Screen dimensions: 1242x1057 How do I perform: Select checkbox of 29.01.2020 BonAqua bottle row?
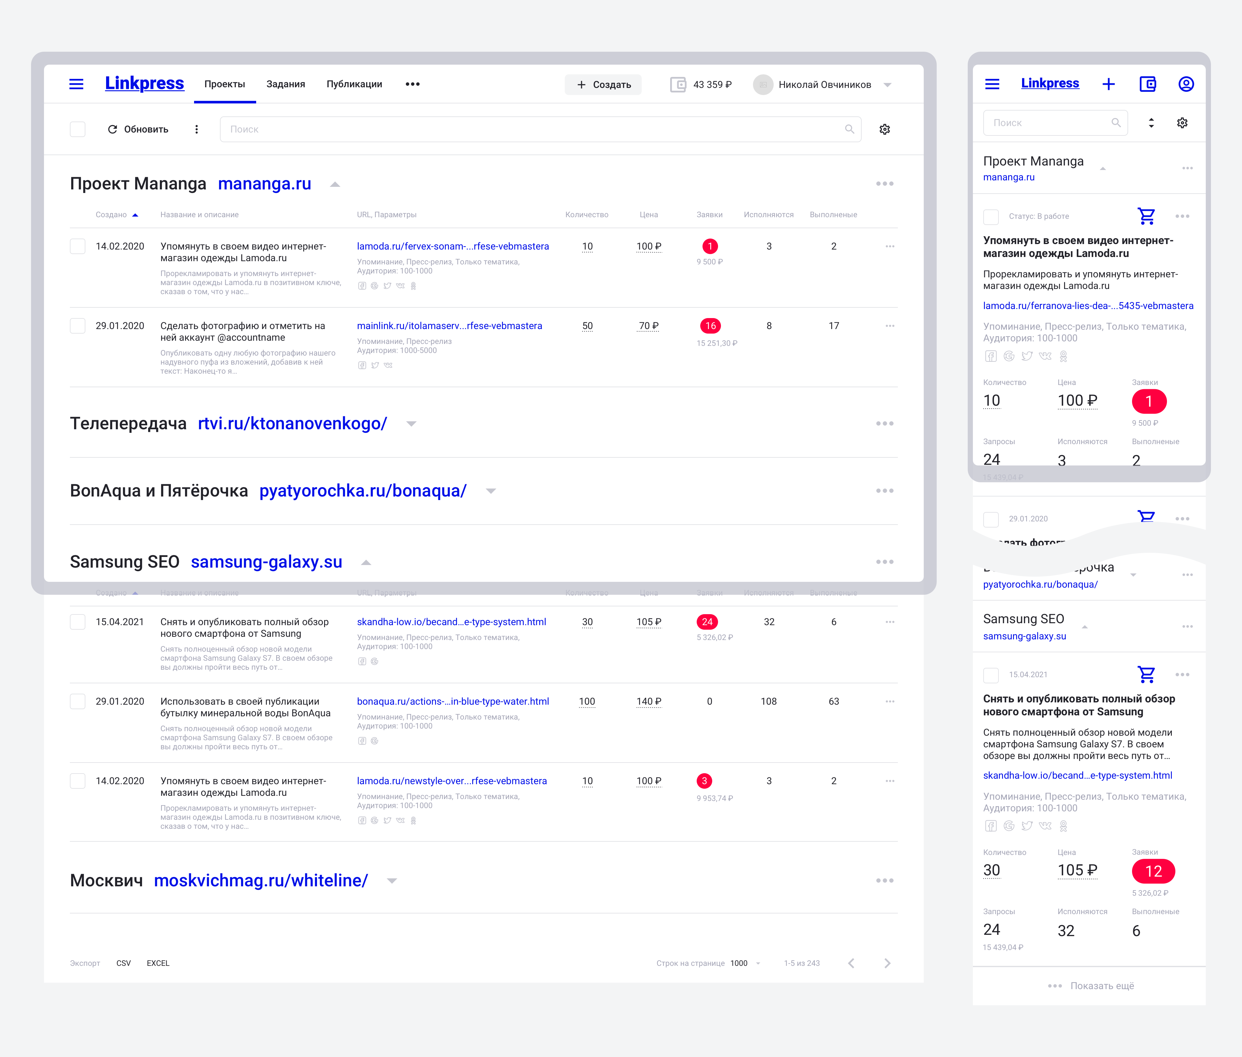[78, 702]
